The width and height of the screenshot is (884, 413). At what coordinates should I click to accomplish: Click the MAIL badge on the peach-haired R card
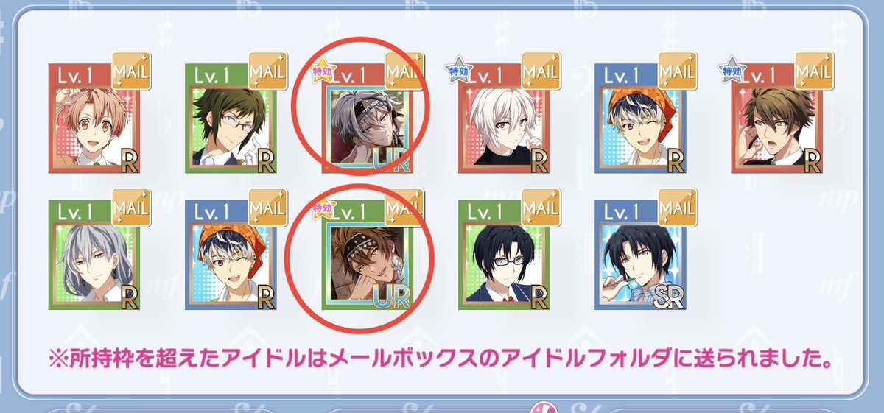(130, 69)
